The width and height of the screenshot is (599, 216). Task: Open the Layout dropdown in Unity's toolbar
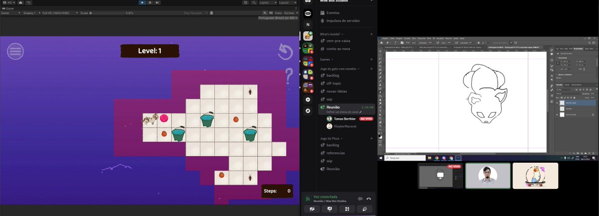287,2
